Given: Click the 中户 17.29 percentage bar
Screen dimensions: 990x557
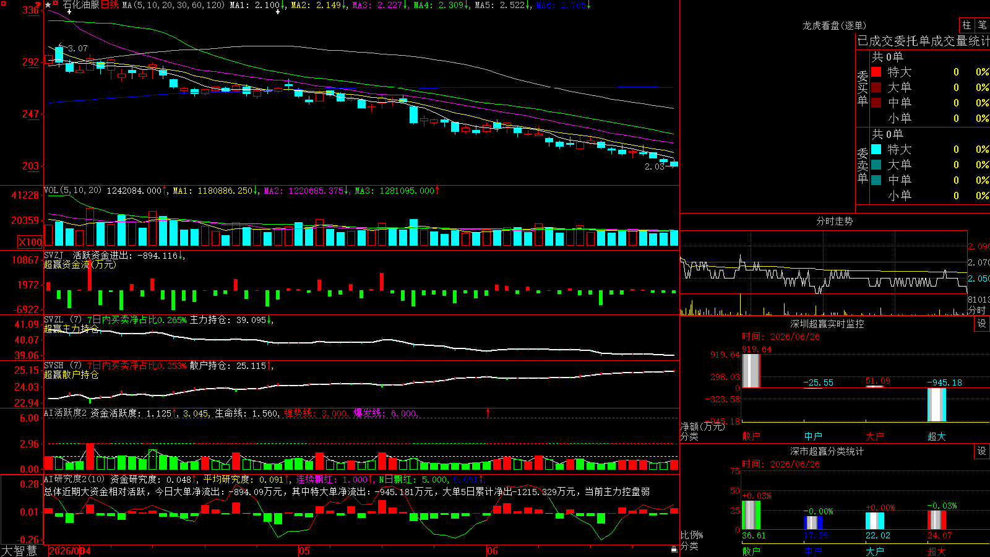Looking at the screenshot, I should pyautogui.click(x=812, y=522).
